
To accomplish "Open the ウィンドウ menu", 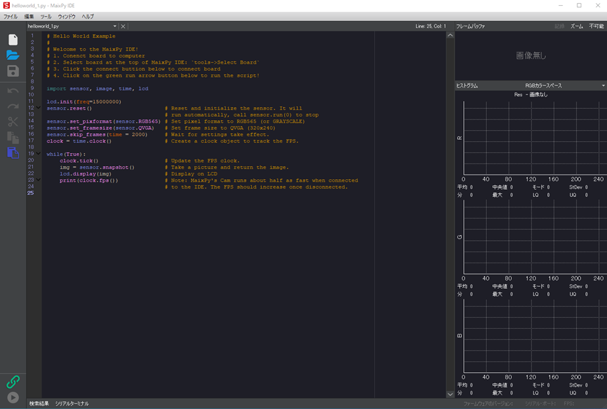I will [66, 16].
